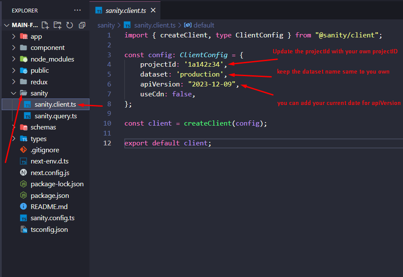Expand the node_modules folder chevron
The height and width of the screenshot is (277, 403).
14,59
